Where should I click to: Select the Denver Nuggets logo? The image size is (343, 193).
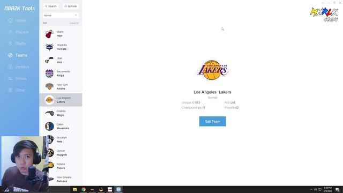50,153
